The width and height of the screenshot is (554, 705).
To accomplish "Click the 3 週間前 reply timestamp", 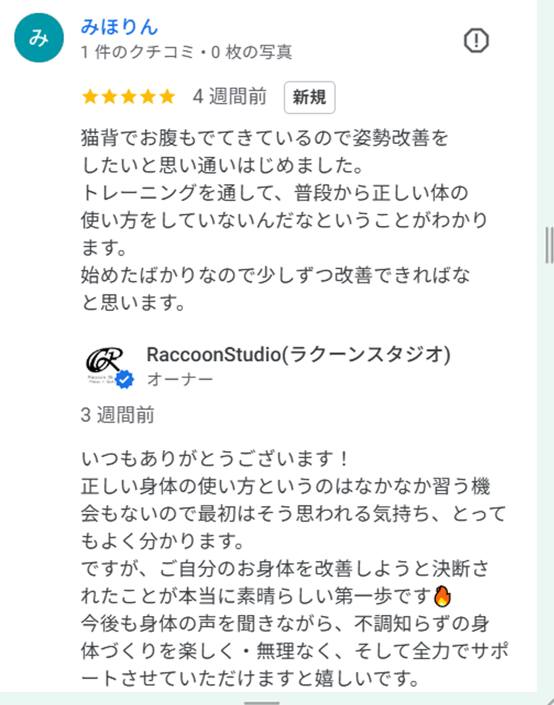I will (x=118, y=415).
